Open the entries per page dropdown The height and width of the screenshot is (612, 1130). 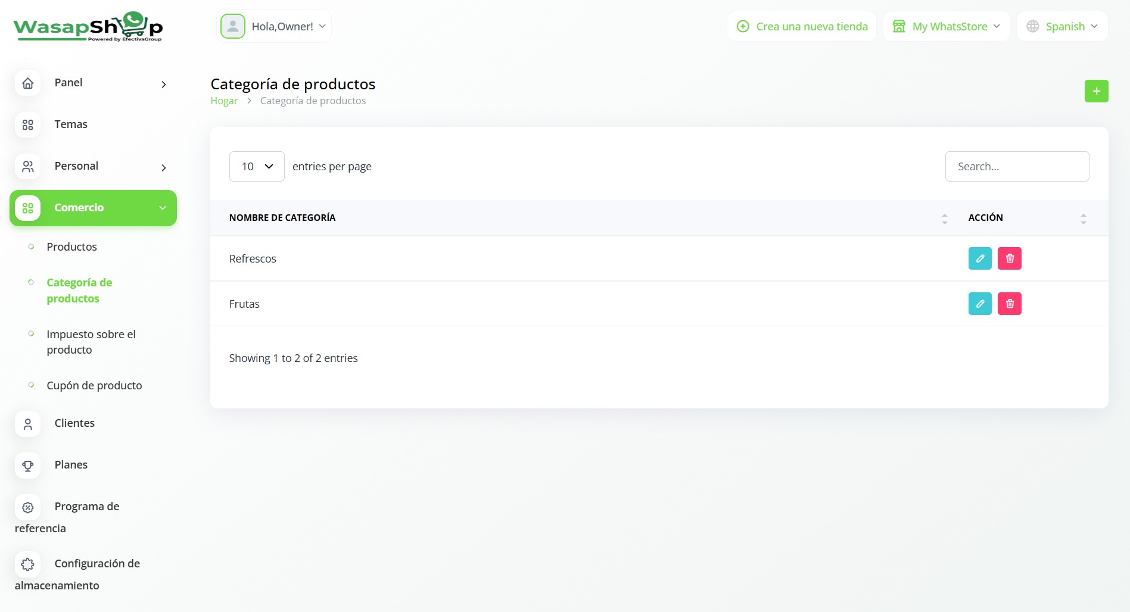pyautogui.click(x=257, y=167)
